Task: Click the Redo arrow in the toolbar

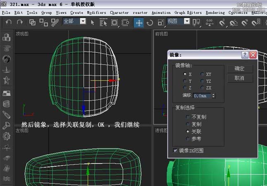Action: click(x=20, y=22)
